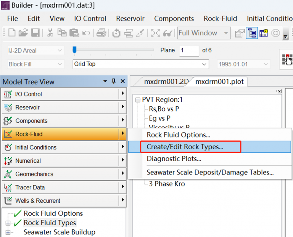Click the binoculars find icon
The width and height of the screenshot is (293, 237).
click(x=167, y=33)
